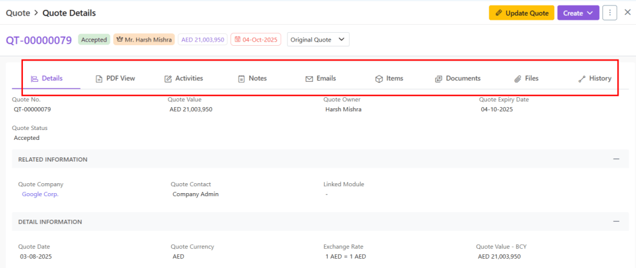Close the Quote Details panel
The height and width of the screenshot is (268, 636).
click(627, 13)
